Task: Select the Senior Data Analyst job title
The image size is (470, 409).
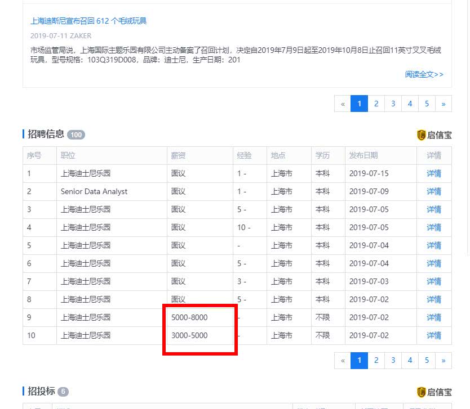Action: click(x=94, y=191)
